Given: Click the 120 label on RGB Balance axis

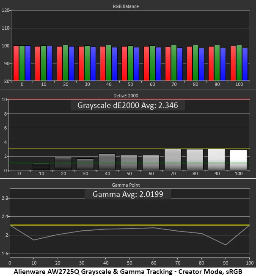Looking at the screenshot, I should (x=6, y=10).
